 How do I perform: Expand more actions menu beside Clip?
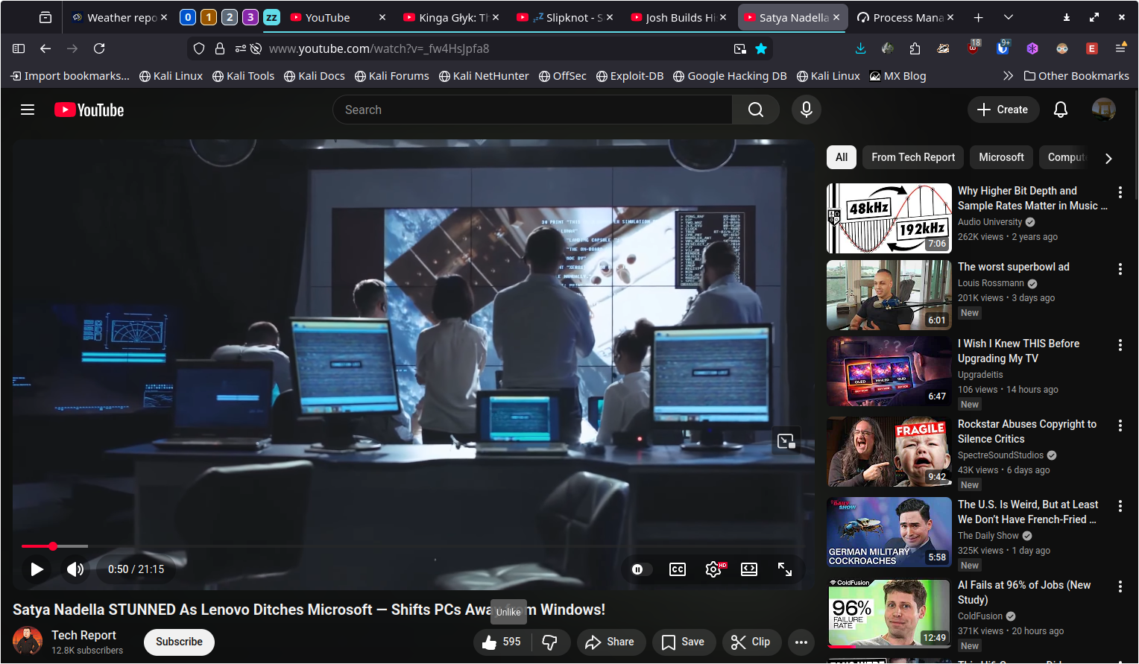point(801,642)
